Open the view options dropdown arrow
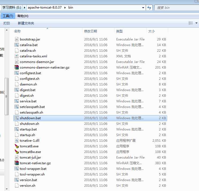 coord(196,23)
